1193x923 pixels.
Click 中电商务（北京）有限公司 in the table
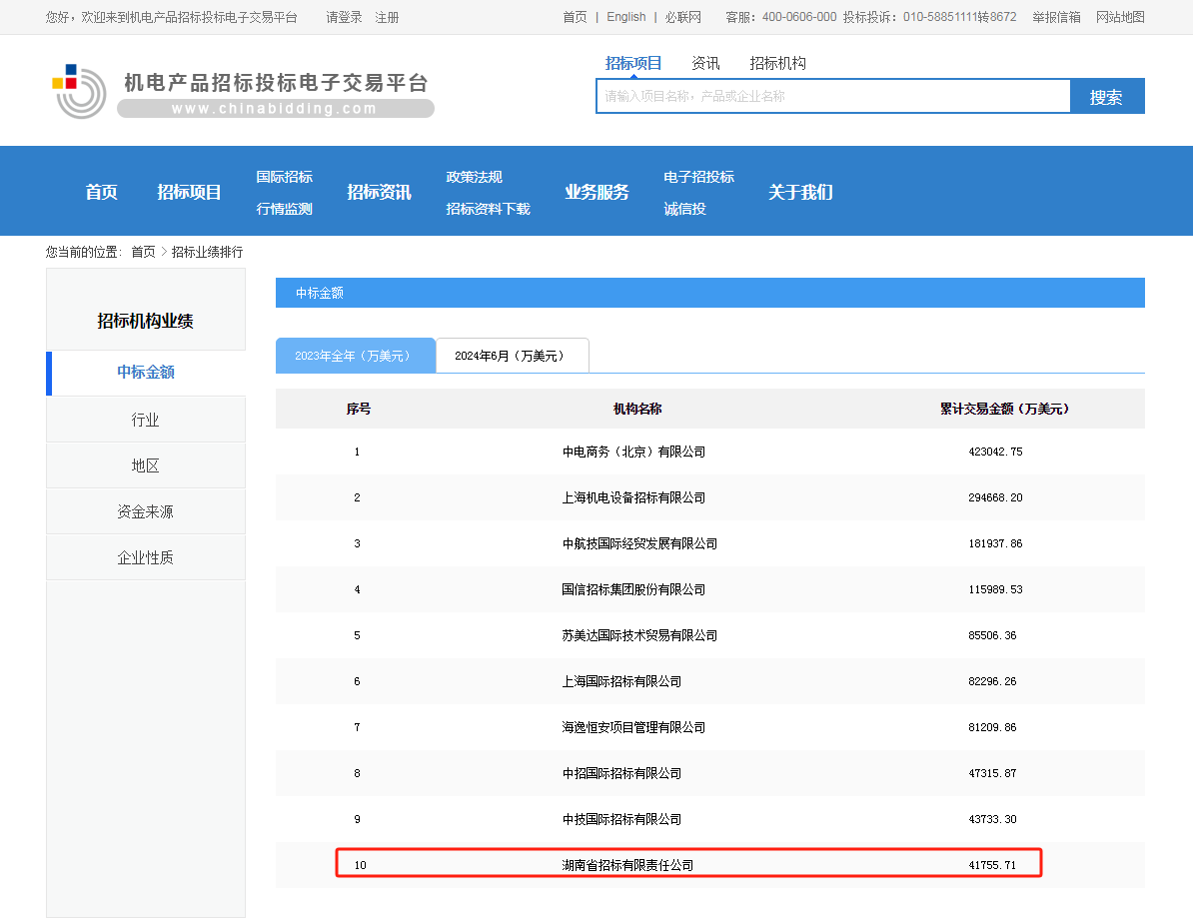633,452
